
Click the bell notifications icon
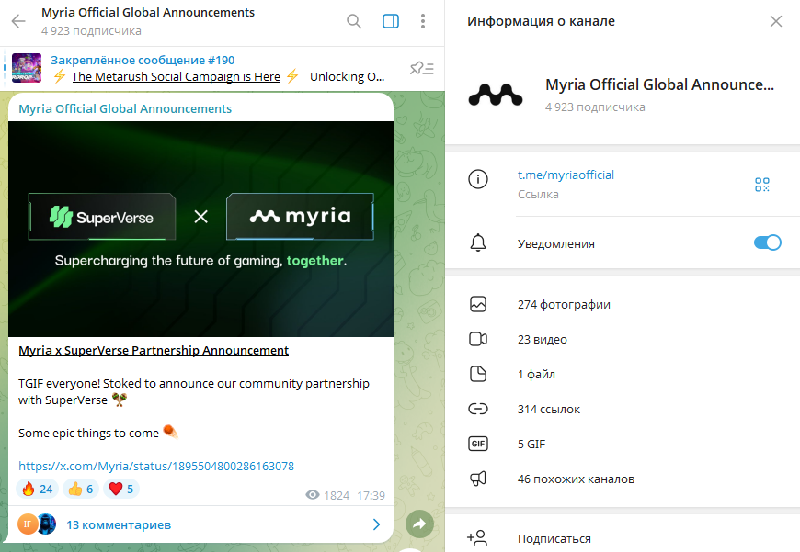478,243
